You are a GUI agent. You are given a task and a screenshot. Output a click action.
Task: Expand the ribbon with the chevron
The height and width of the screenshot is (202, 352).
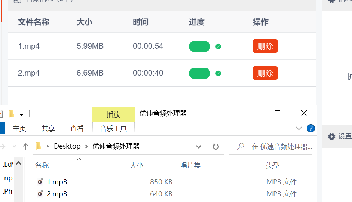tap(299, 128)
